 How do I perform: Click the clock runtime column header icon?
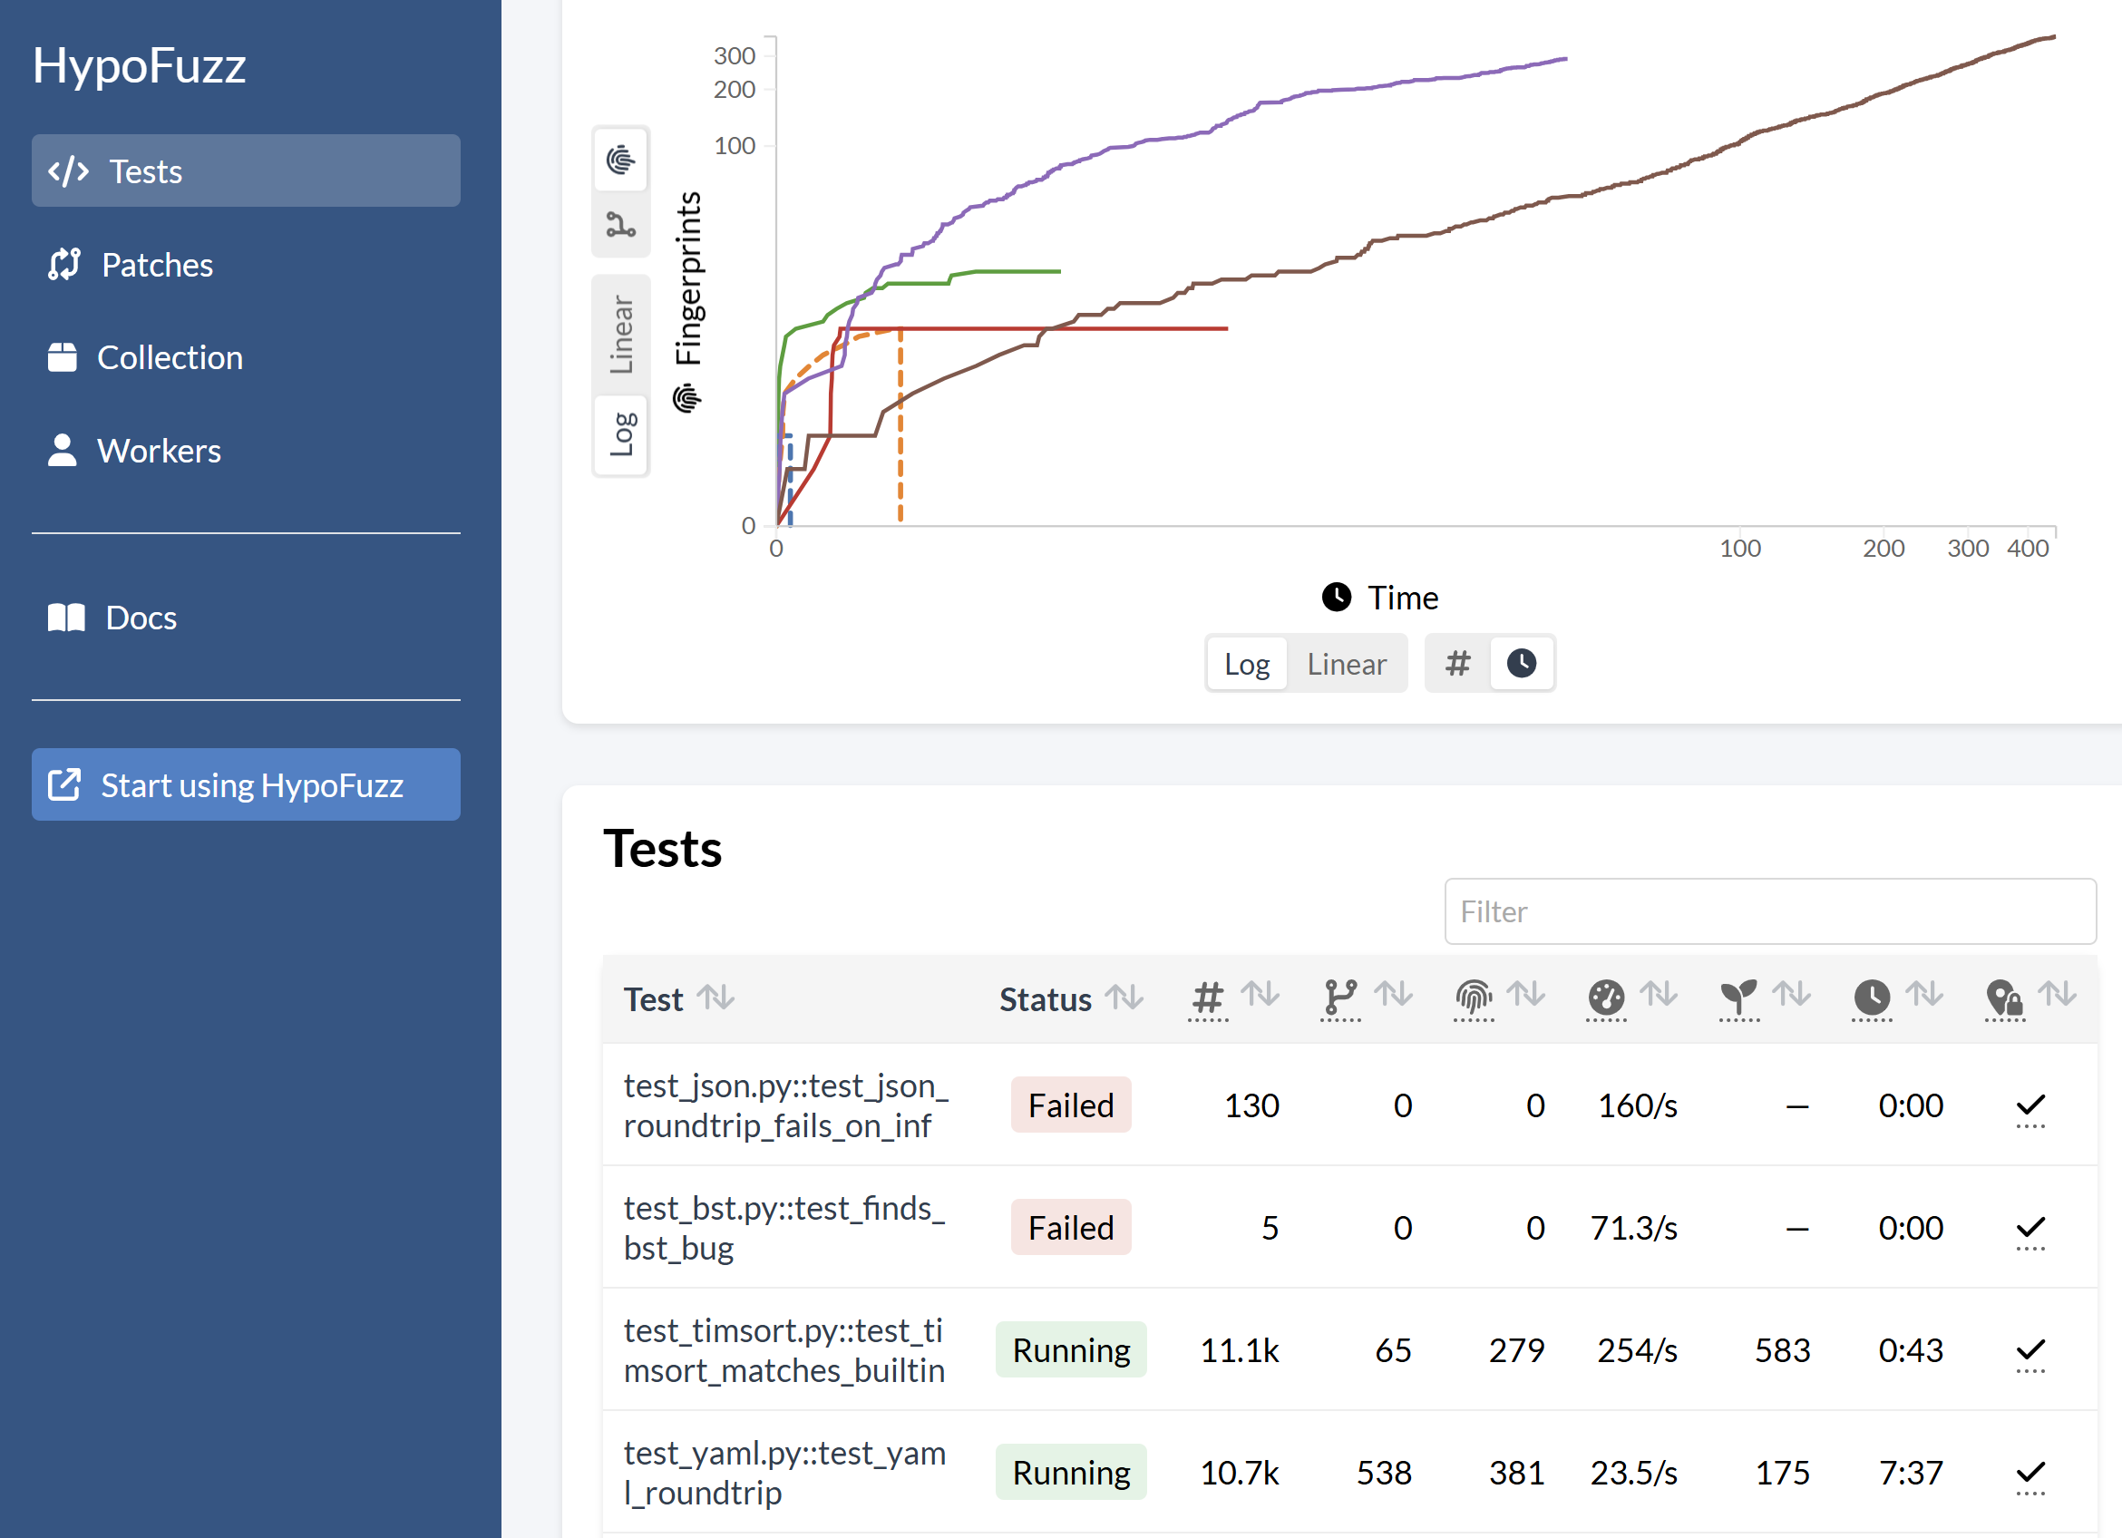[1871, 998]
